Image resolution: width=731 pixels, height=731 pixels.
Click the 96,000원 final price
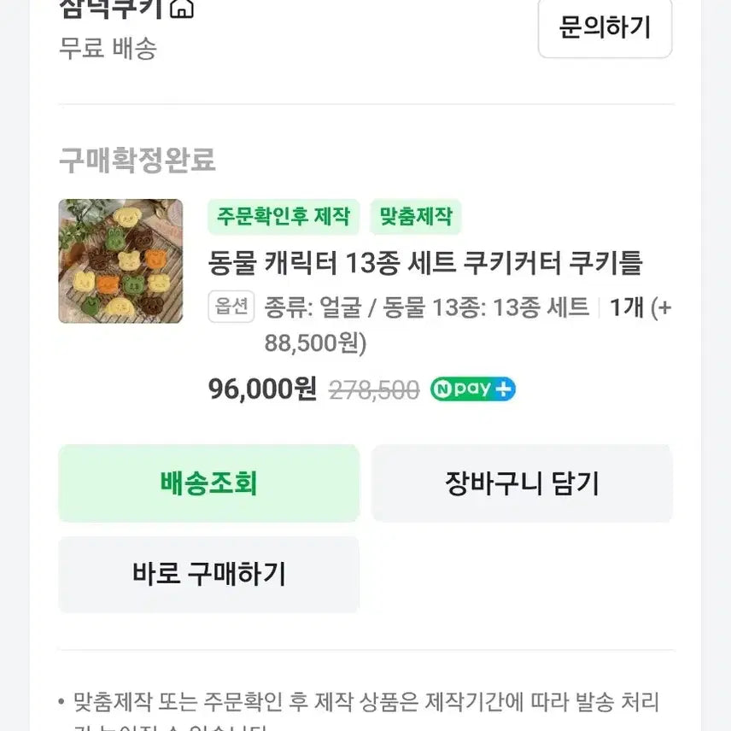262,389
